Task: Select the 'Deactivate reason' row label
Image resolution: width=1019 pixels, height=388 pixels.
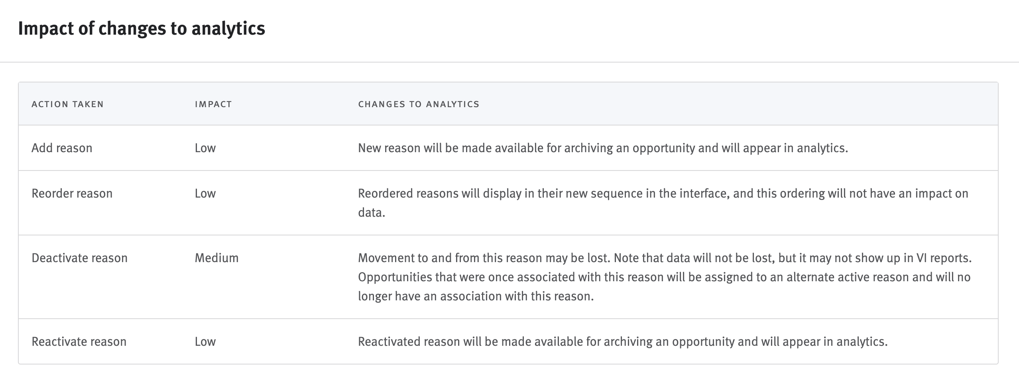Action: coord(79,258)
